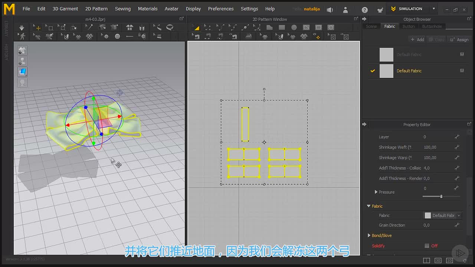Select the Buttonhole arrow tool in 3D toolbar
Image resolution: width=475 pixels, height=267 pixels.
pyautogui.click(x=130, y=36)
